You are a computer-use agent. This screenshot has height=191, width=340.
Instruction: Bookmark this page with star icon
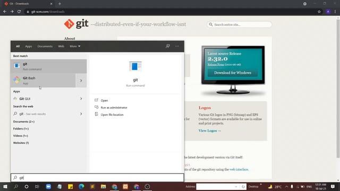pos(319,12)
